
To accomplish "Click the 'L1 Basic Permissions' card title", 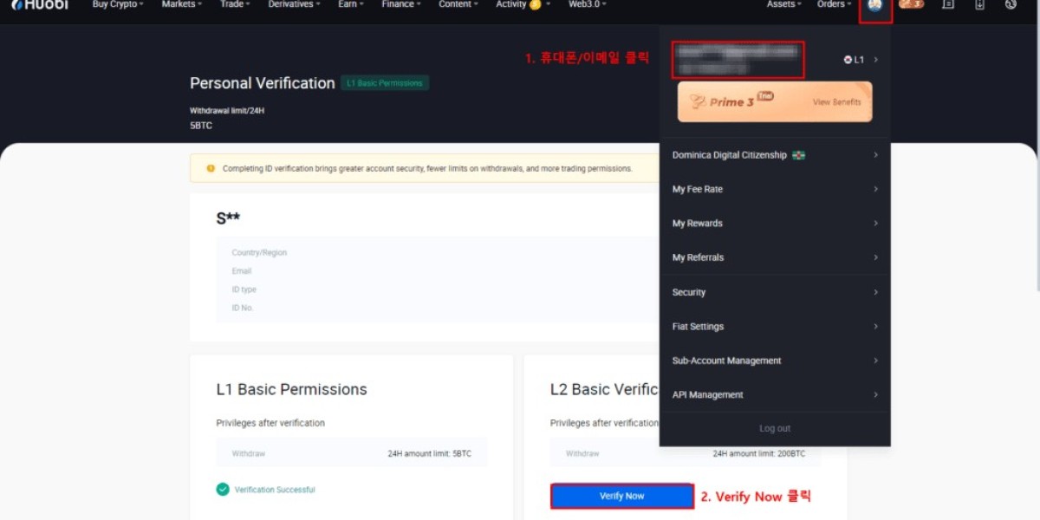I will pos(292,390).
